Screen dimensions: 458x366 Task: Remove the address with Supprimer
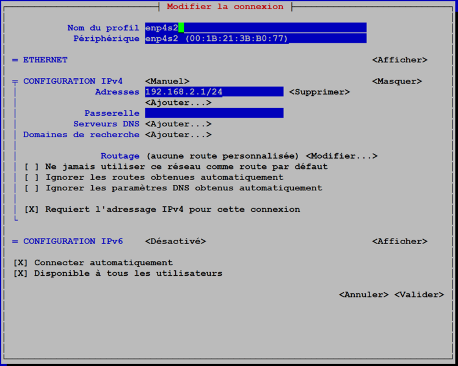click(x=319, y=92)
